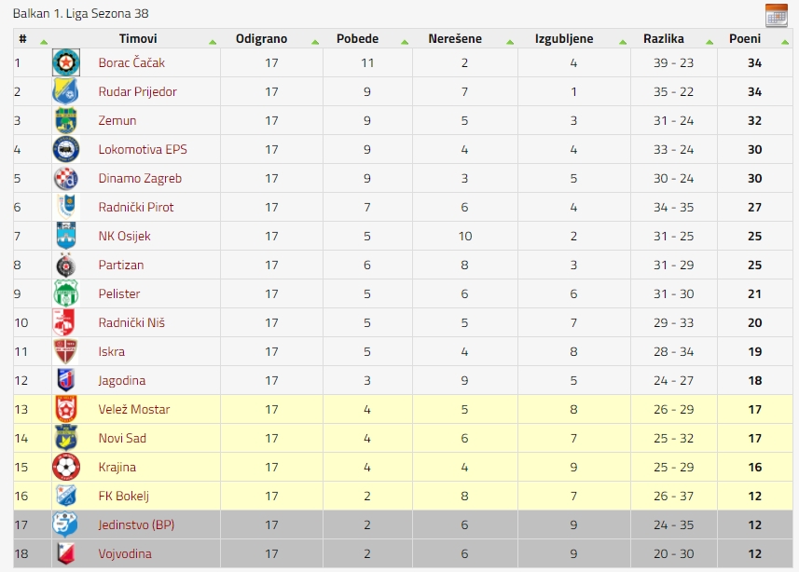Click Dinamo Zagreb club badge
This screenshot has height=572, width=799.
(66, 178)
